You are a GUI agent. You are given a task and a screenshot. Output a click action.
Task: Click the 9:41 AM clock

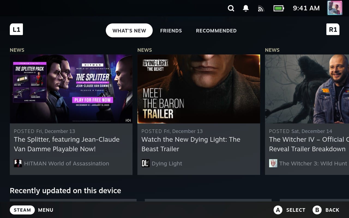(306, 8)
